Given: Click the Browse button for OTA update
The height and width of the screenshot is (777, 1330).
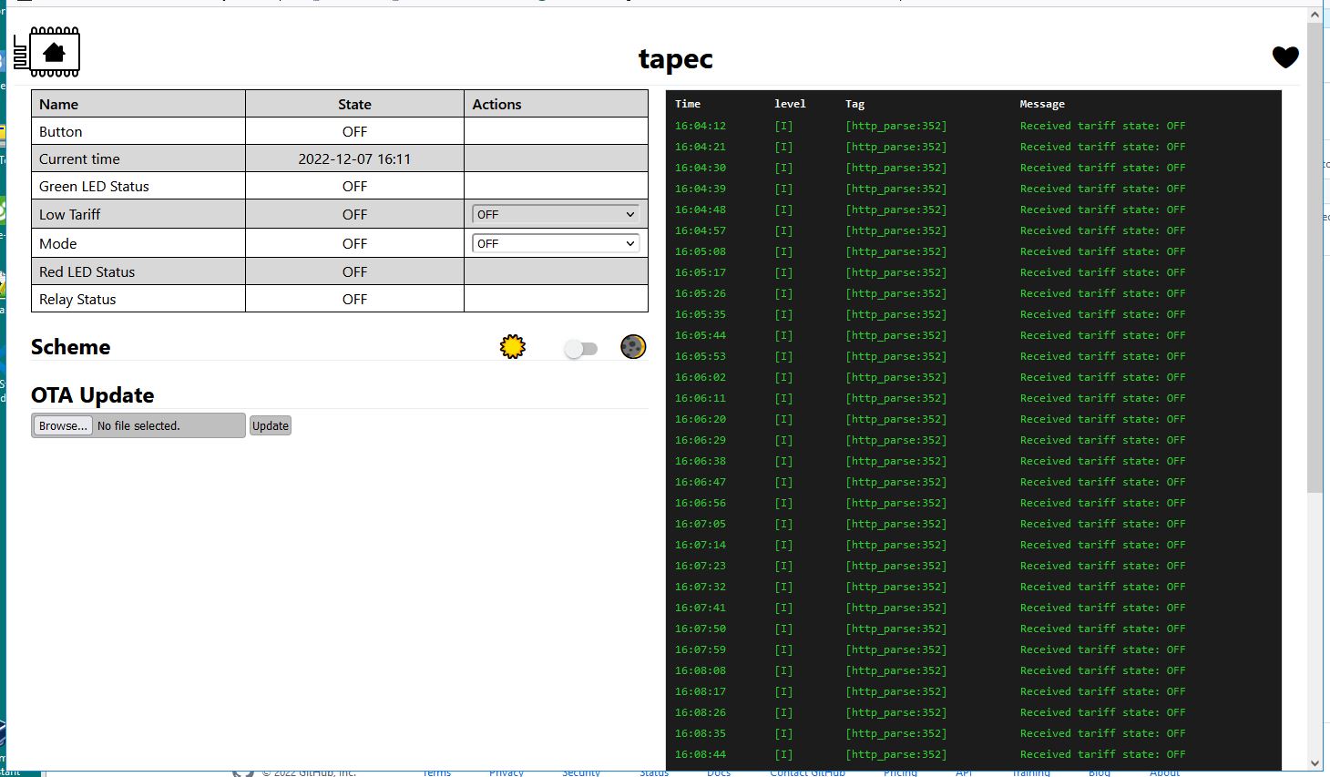Looking at the screenshot, I should pos(62,424).
